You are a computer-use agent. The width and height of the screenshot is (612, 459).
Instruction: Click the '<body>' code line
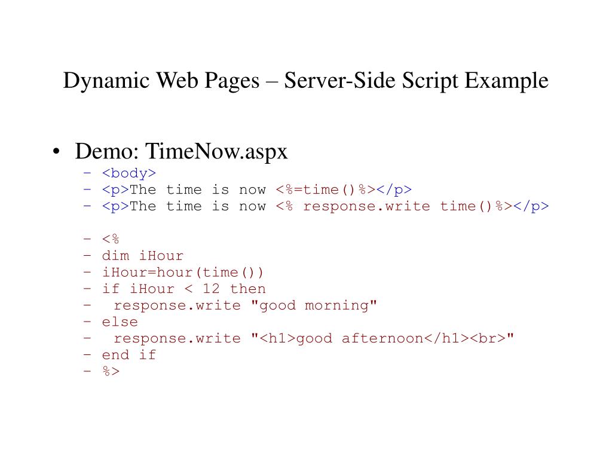129,173
